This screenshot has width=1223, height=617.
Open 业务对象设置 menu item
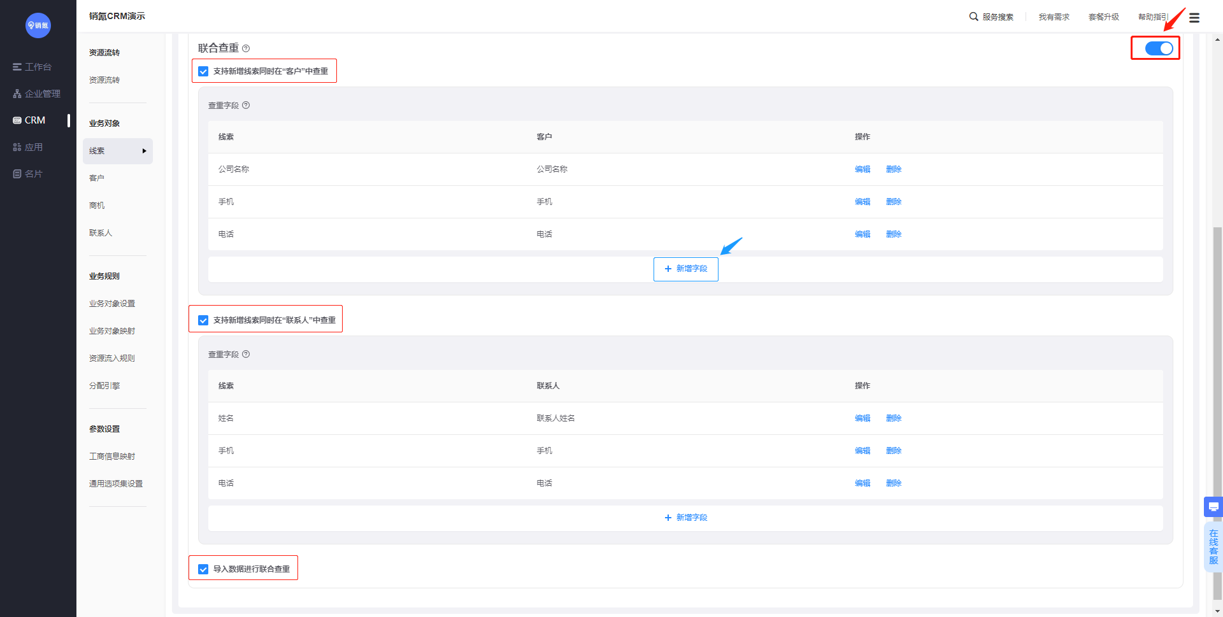click(112, 304)
